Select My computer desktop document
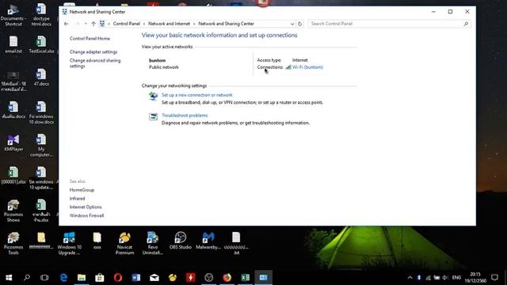 [41, 146]
